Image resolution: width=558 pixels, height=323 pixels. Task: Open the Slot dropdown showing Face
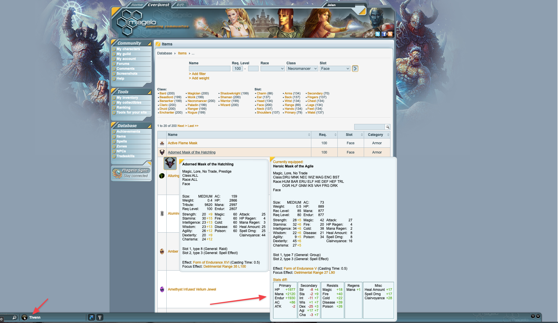(x=335, y=68)
